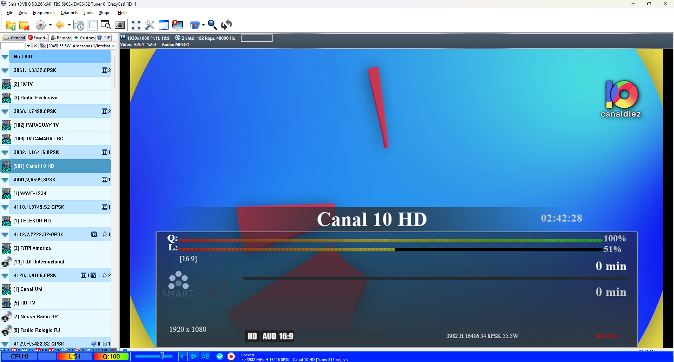Open the Amazonas 1/Intelsat satellite dropdown
The image size is (674, 362).
tap(114, 46)
